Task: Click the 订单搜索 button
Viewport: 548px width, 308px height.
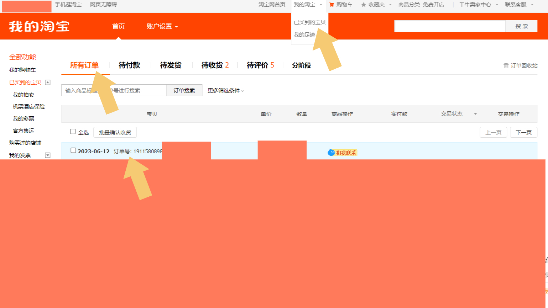Action: (184, 90)
